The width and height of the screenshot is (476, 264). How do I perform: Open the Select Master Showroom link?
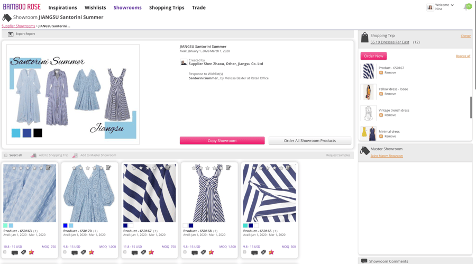(x=387, y=156)
